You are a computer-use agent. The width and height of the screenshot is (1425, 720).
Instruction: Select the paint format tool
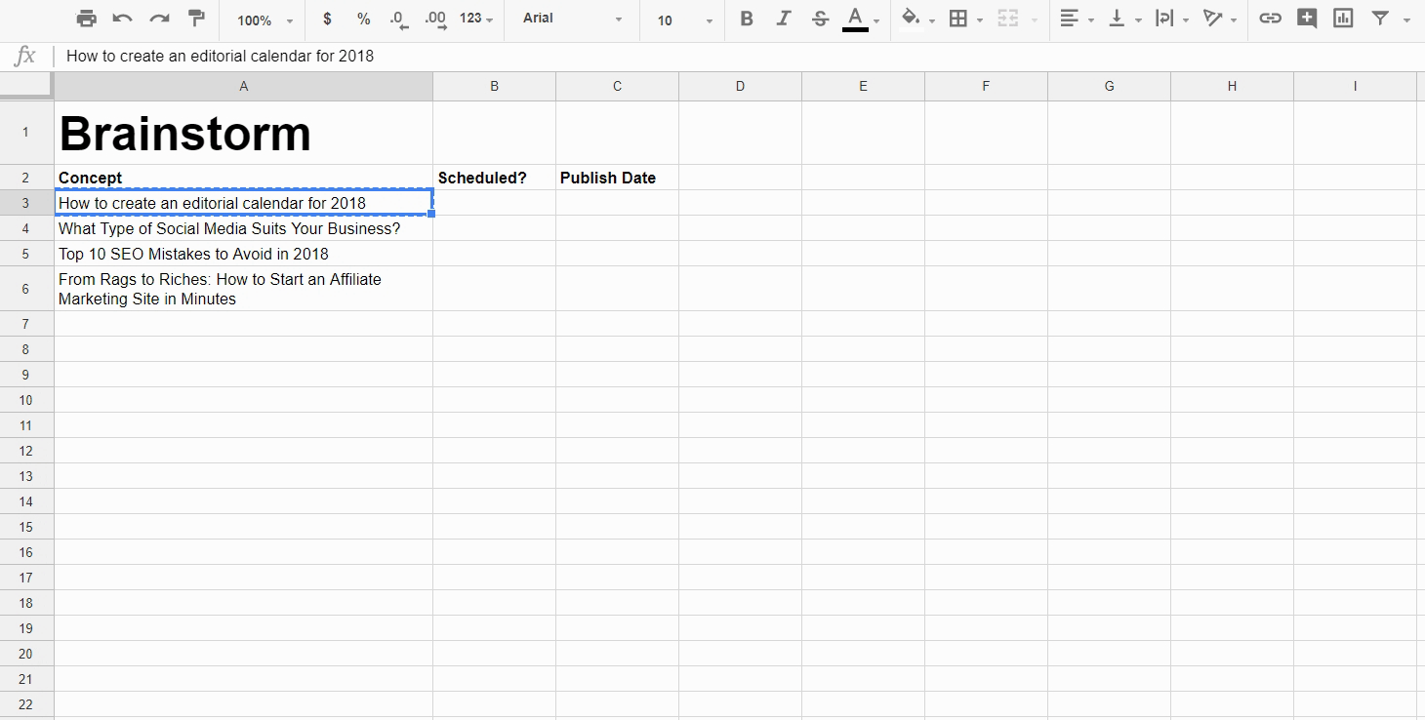(196, 19)
